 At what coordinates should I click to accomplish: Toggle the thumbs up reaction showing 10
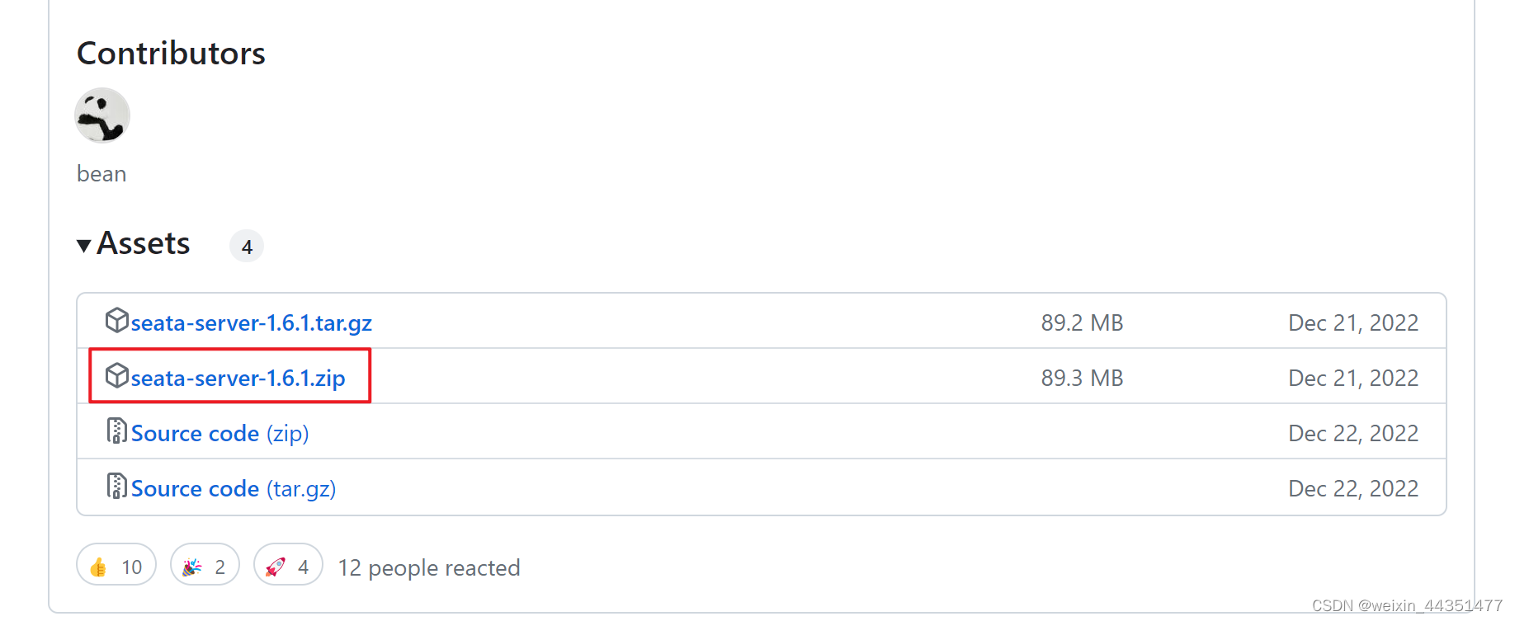point(116,566)
